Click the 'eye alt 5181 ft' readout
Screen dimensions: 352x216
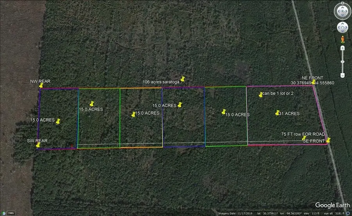(x=334, y=214)
